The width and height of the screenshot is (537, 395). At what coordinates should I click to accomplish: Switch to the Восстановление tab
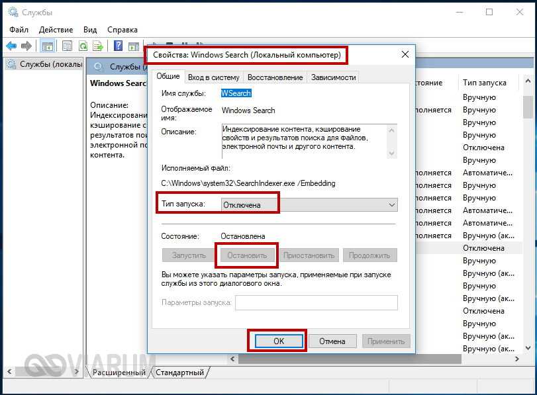coord(275,77)
